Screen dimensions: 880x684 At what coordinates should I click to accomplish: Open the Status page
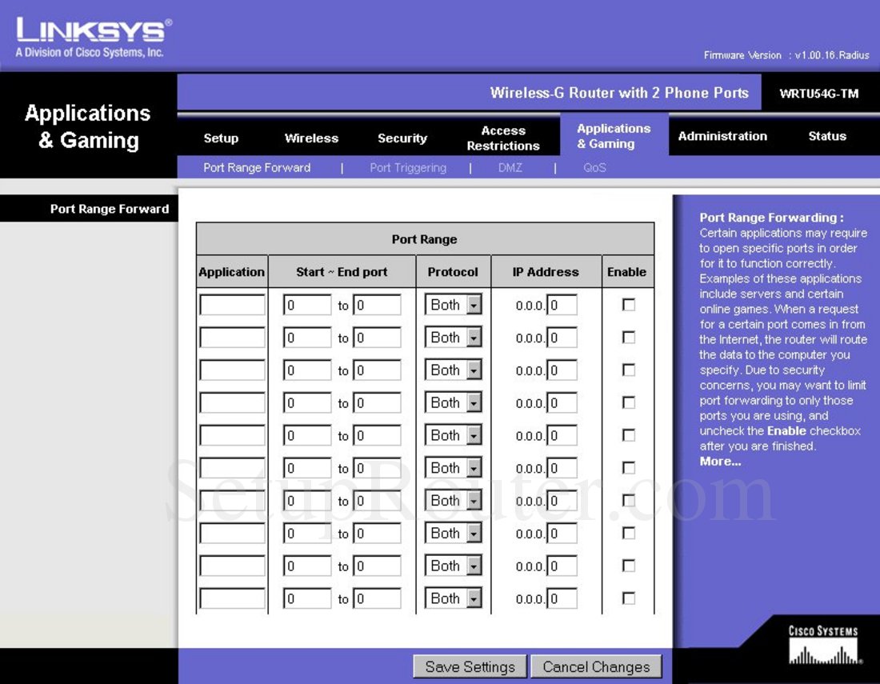coord(827,136)
